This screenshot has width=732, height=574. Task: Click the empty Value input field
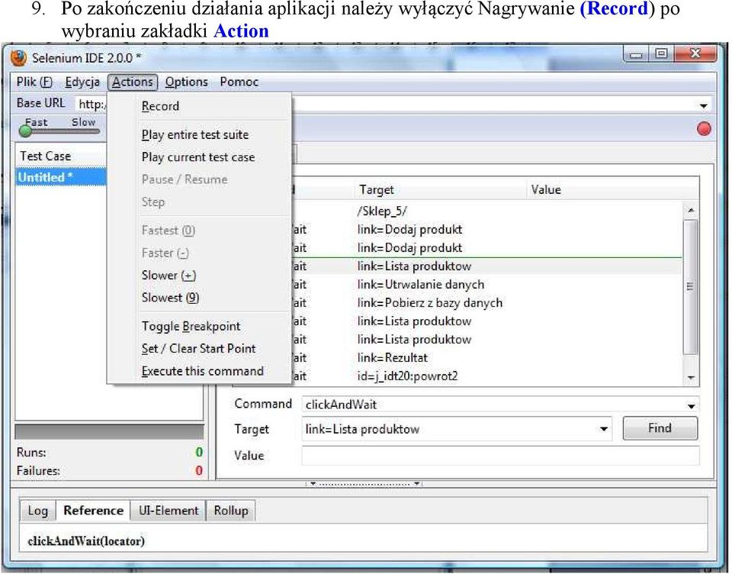(500, 455)
